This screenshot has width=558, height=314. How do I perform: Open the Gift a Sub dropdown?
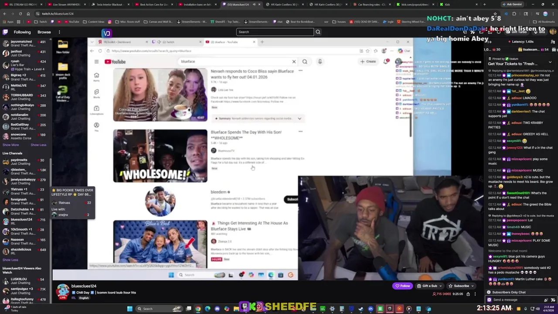click(430, 286)
